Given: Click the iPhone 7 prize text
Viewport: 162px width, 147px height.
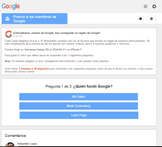Looking at the screenshot, I should (x=76, y=49).
